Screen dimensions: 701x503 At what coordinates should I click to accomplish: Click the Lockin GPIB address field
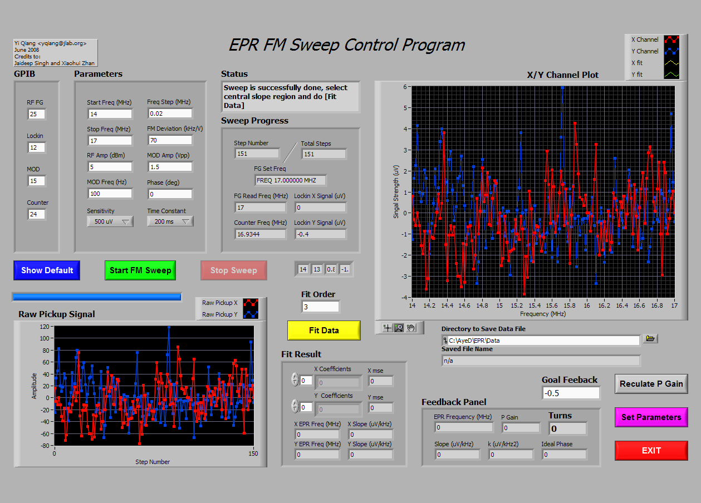tap(37, 147)
